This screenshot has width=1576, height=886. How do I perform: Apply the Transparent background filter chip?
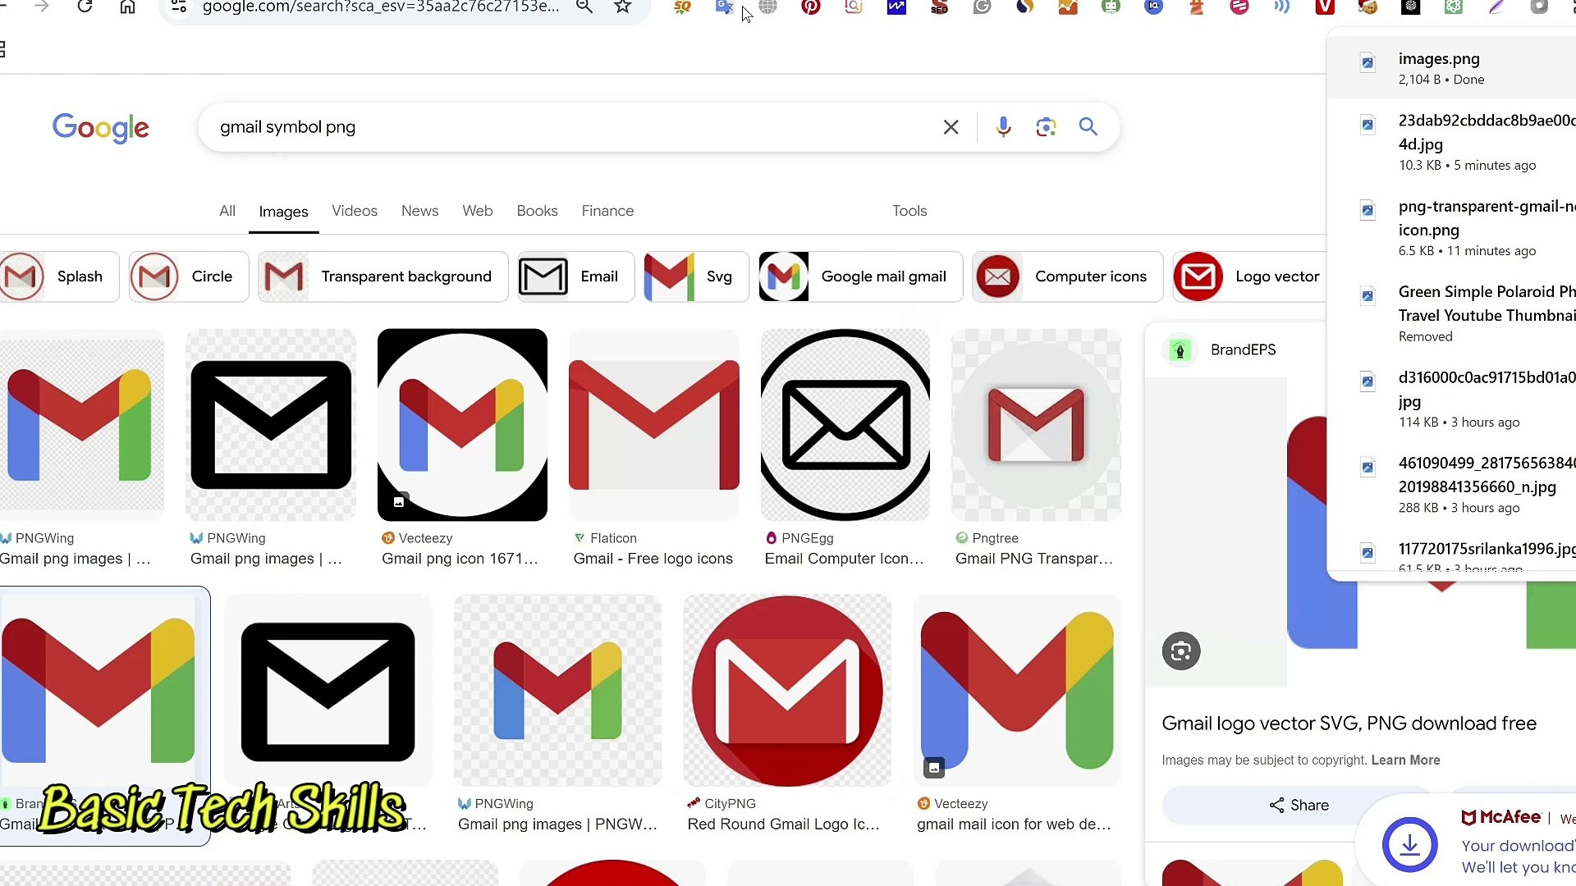click(x=382, y=276)
